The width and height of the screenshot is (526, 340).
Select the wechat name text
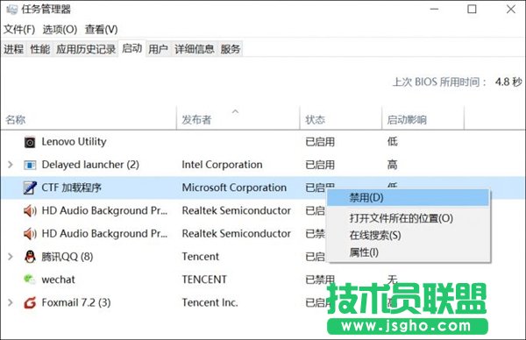point(58,280)
